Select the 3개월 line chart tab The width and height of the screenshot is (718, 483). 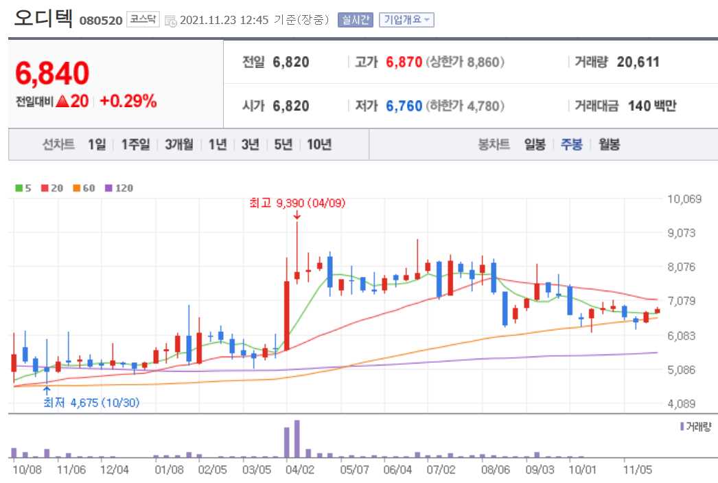178,145
